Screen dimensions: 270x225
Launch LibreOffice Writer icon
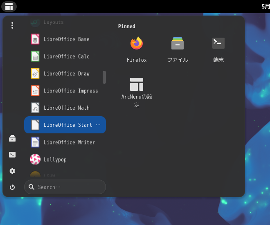35,142
